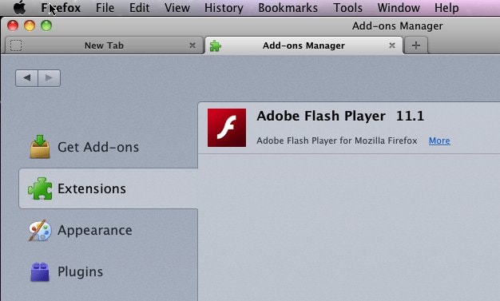Go forward in Add-ons Manager history
The width and height of the screenshot is (500, 301).
tap(49, 77)
